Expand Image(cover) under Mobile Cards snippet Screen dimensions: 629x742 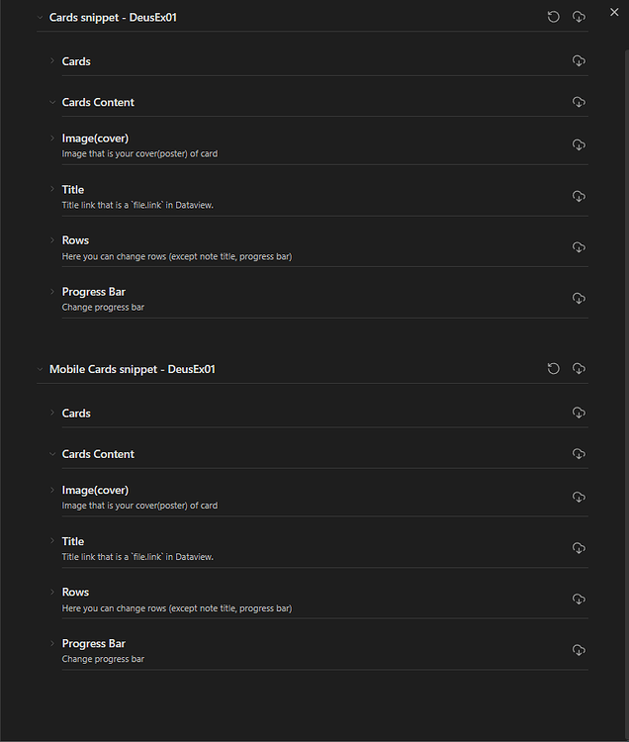52,490
